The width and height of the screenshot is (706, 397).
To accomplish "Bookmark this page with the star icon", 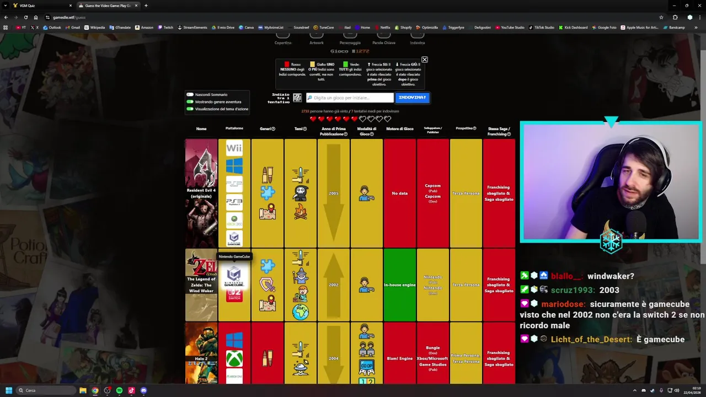I will (661, 17).
